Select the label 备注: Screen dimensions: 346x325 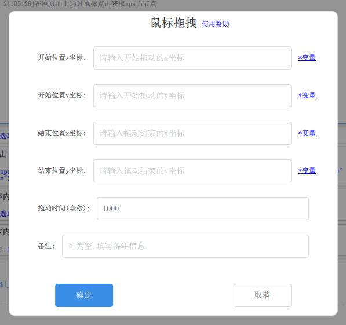point(46,246)
